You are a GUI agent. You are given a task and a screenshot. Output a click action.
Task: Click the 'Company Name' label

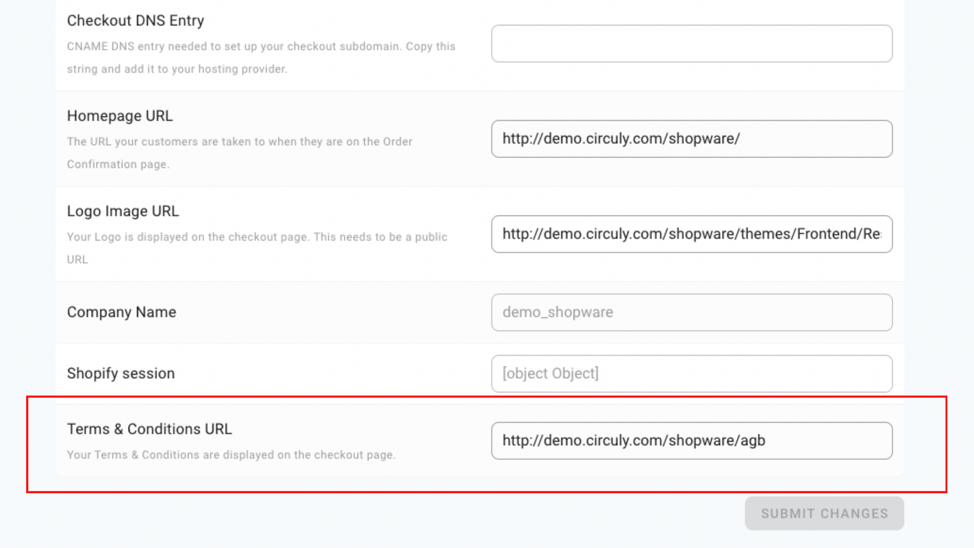(x=122, y=312)
